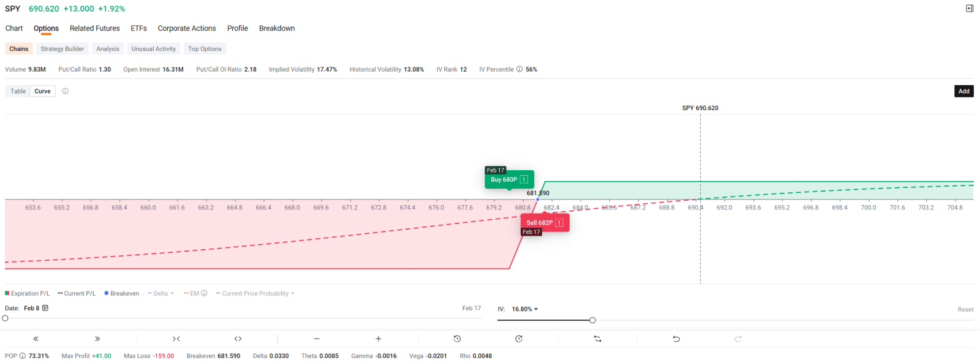Click the Sell 682P quantity box

click(x=559, y=223)
